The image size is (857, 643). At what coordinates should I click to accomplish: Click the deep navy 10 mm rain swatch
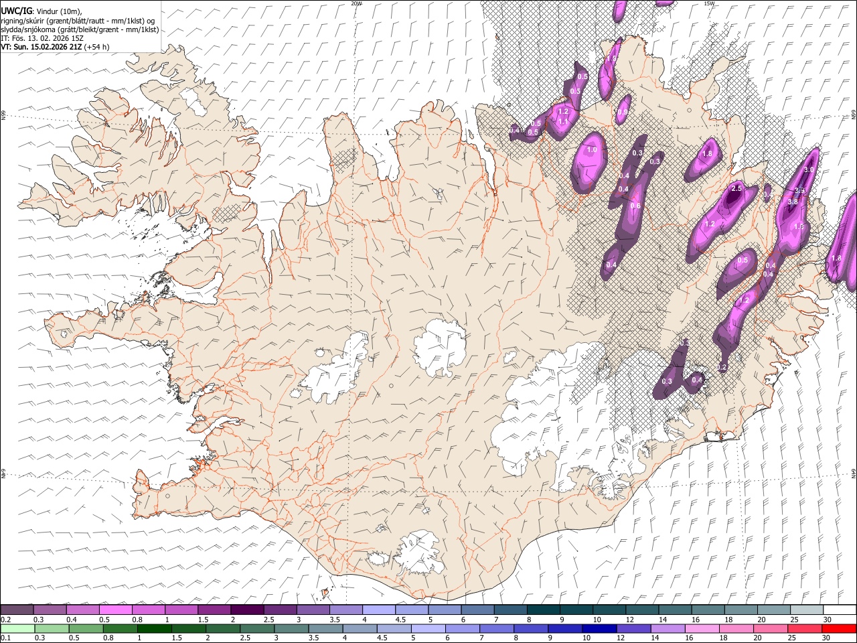click(599, 629)
